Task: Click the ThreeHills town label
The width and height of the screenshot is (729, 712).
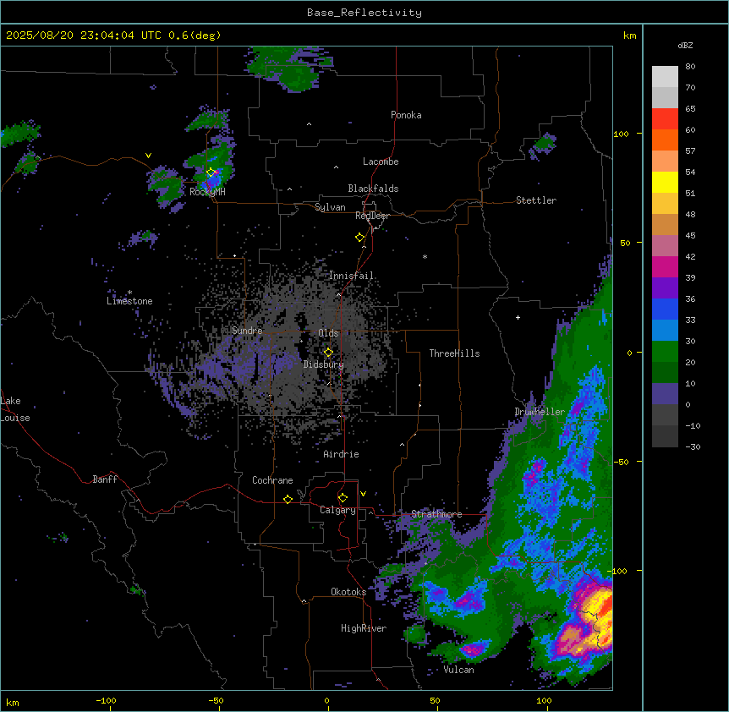Action: (x=454, y=353)
